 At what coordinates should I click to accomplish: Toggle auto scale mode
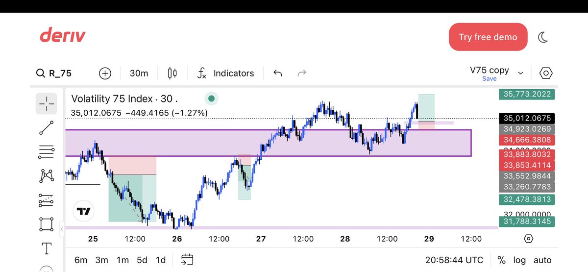tap(542, 260)
